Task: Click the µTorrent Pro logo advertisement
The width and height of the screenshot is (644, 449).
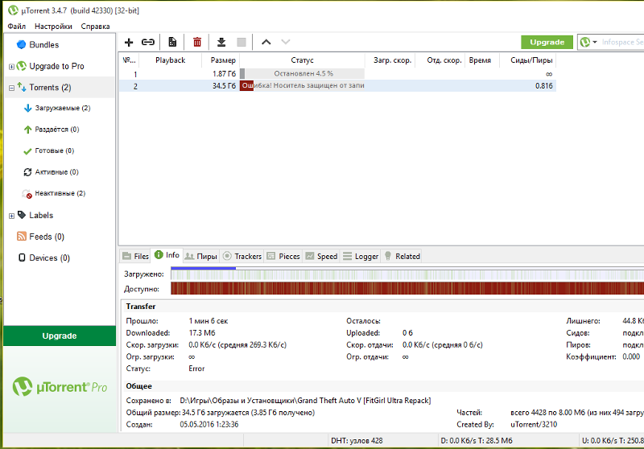Action: pos(60,387)
